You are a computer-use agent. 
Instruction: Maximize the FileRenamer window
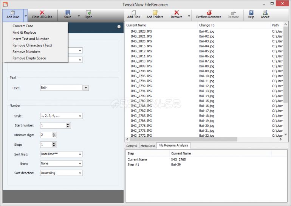coord(272,3)
